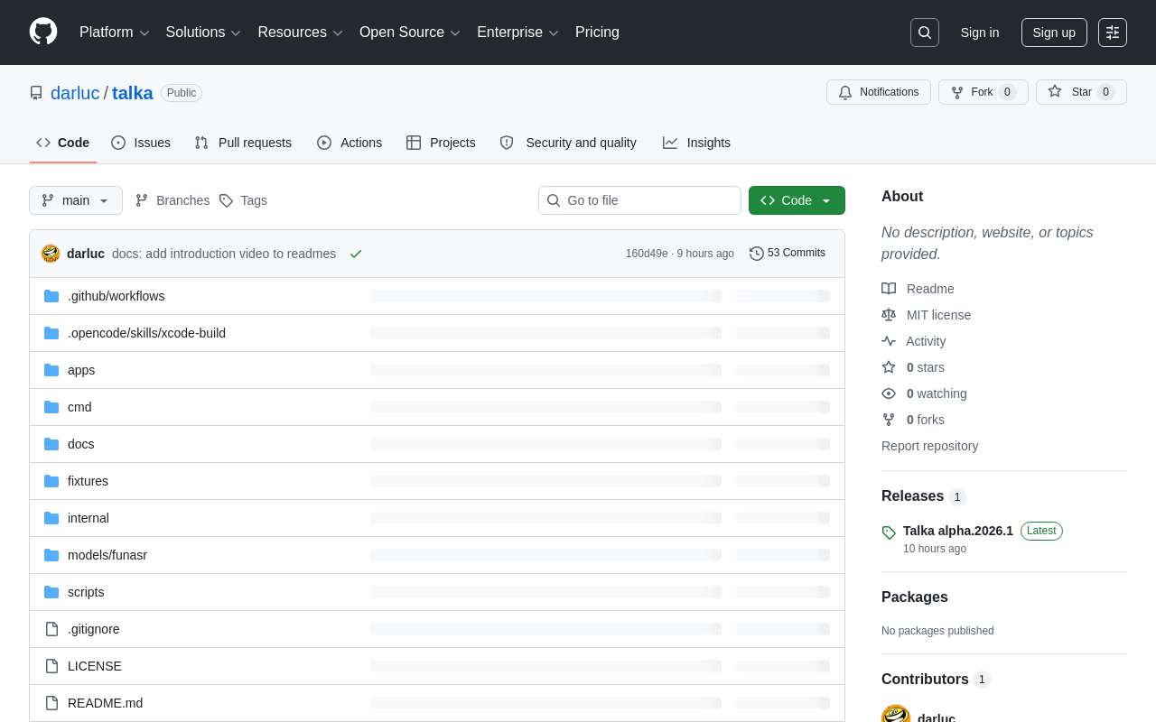Select the Code tab
This screenshot has height=722, width=1156.
pos(63,143)
